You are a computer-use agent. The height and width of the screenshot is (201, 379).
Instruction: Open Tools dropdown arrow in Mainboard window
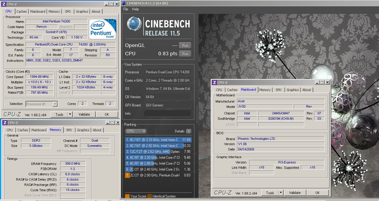click(x=281, y=193)
